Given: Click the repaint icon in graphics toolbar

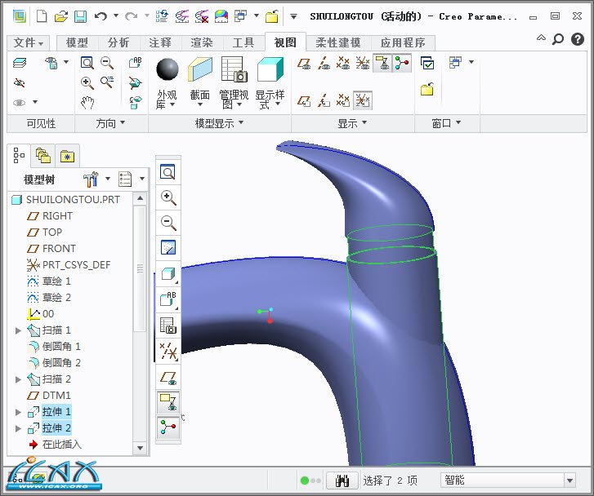Looking at the screenshot, I should pos(168,248).
